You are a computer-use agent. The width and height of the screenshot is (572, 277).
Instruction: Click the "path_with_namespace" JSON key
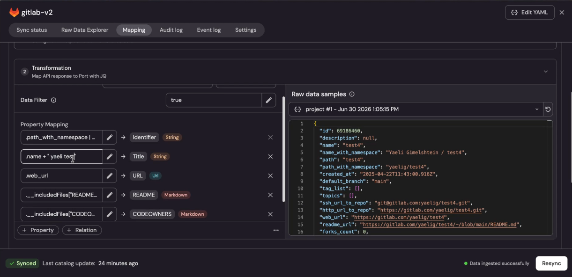point(349,167)
